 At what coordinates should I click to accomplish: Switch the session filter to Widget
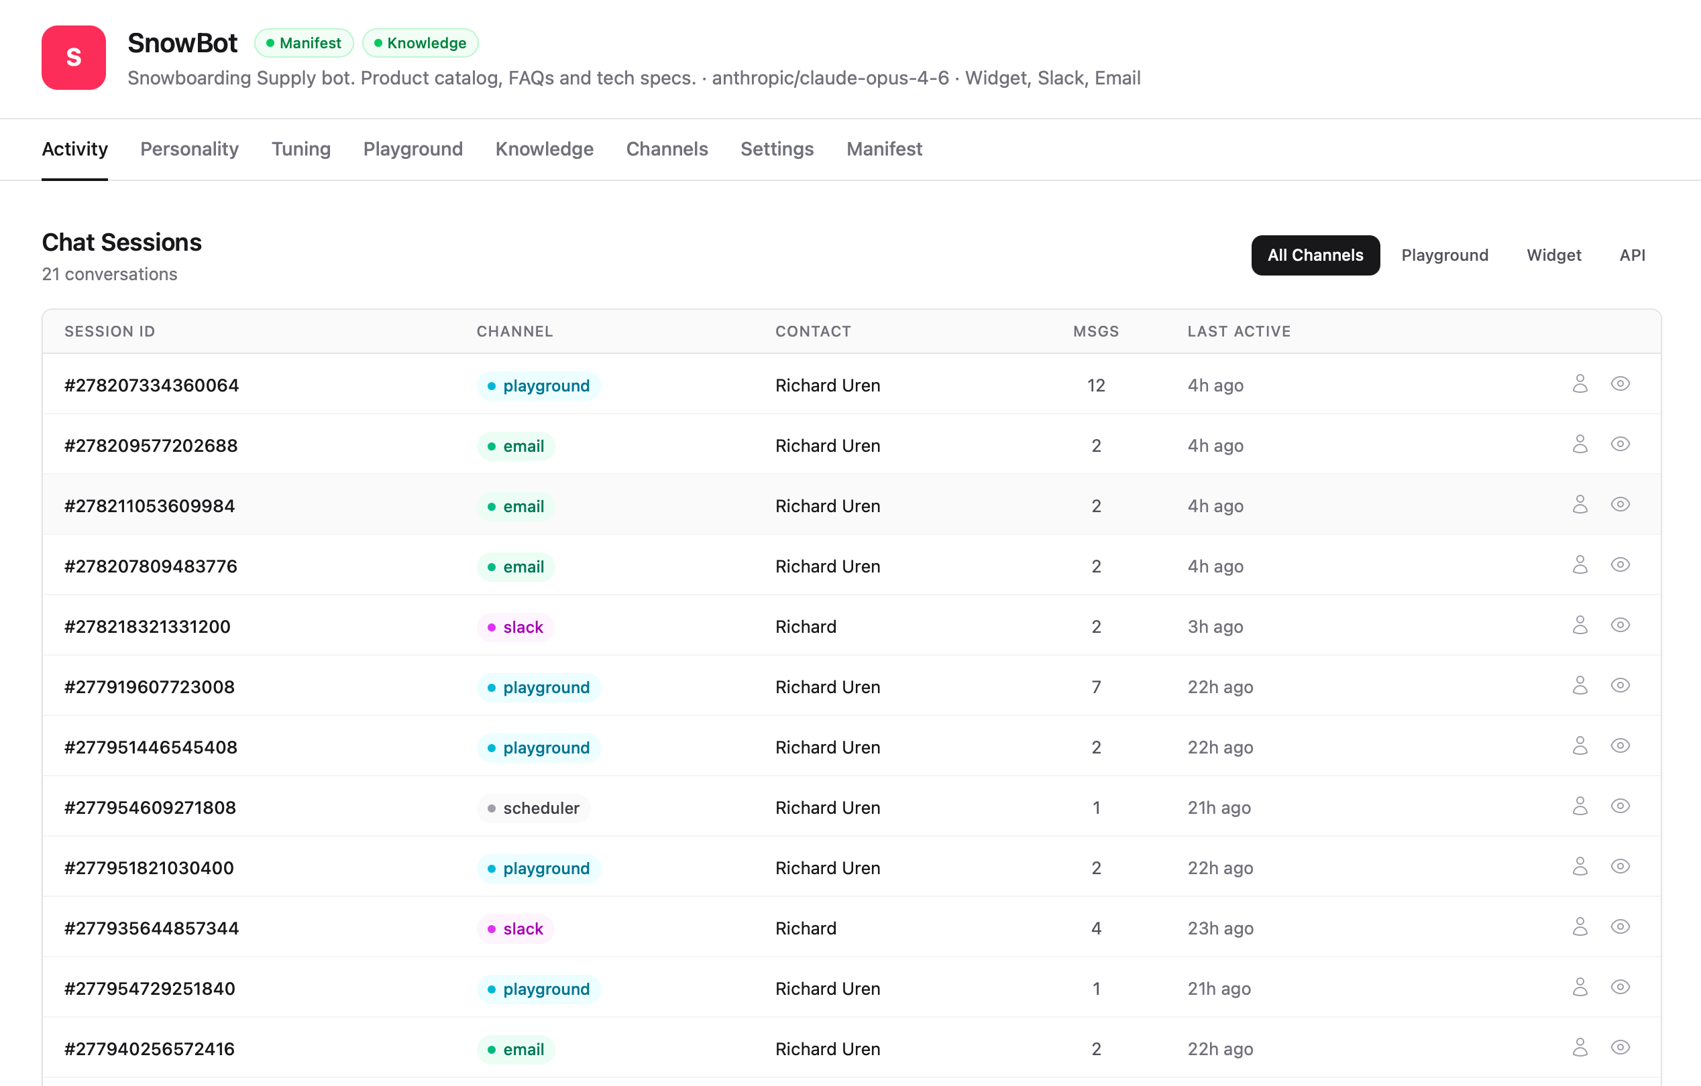[x=1554, y=255]
